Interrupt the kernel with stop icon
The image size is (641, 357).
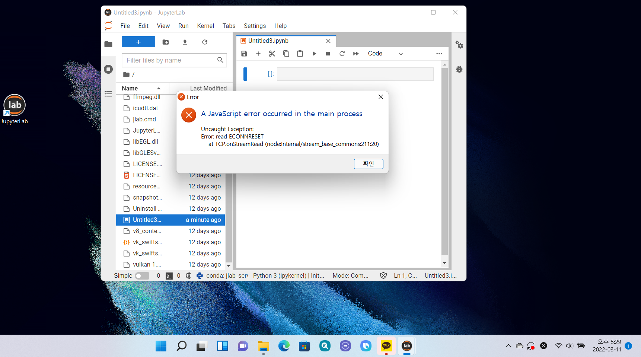coord(328,54)
